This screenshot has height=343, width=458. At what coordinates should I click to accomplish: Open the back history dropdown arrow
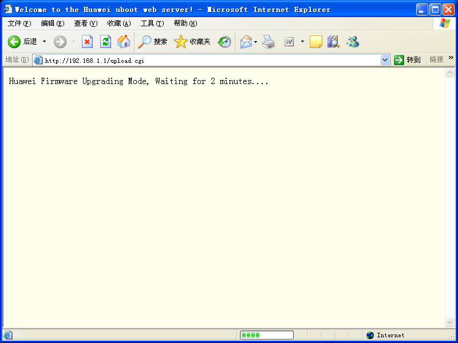tap(45, 42)
